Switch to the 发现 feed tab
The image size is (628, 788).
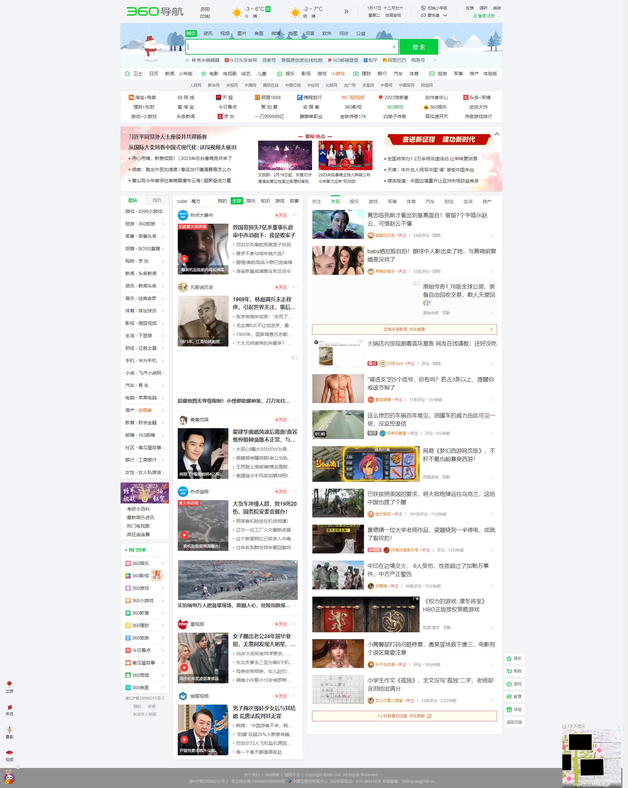(336, 201)
